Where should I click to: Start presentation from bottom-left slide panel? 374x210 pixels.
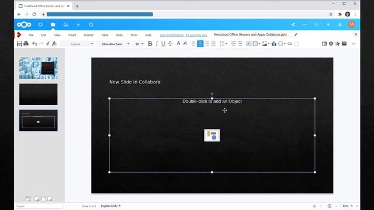coord(28,198)
